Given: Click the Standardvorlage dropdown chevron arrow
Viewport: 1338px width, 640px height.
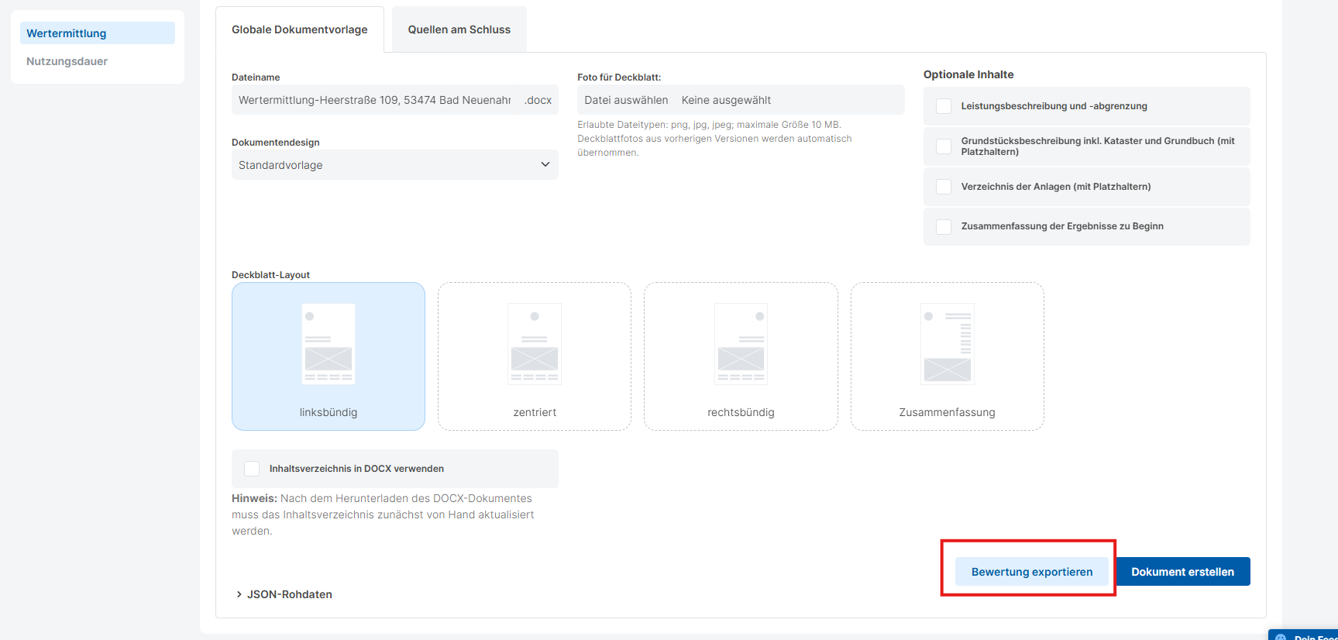Looking at the screenshot, I should point(545,165).
